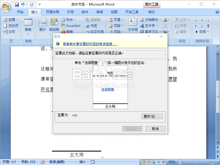The image size is (220, 165).
Task: Switch to Web Layout view in status bar
Action: click(153, 162)
